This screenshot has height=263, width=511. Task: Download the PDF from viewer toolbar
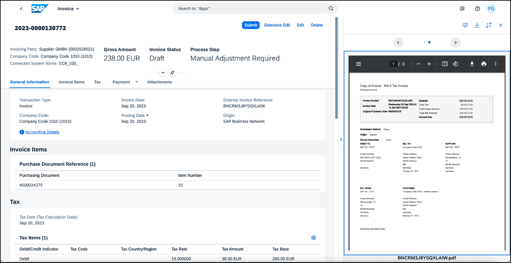pyautogui.click(x=472, y=64)
